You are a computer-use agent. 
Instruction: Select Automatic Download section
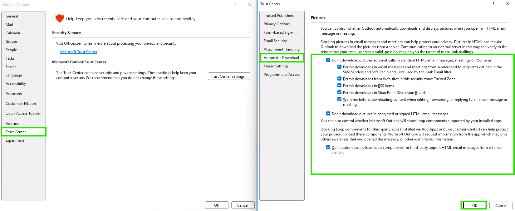[x=282, y=58]
